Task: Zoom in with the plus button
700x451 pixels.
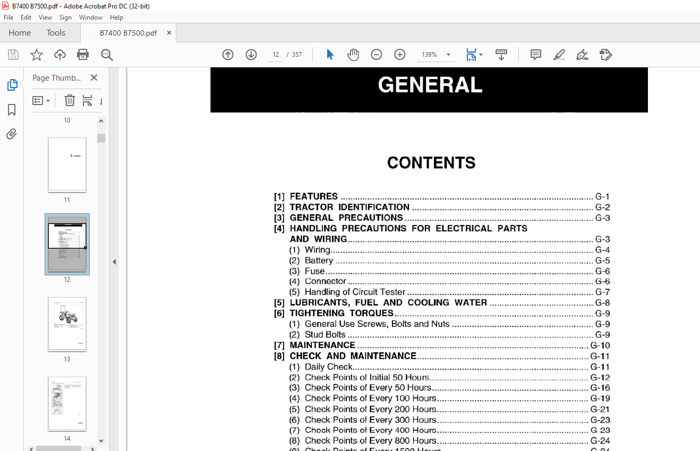Action: [400, 55]
